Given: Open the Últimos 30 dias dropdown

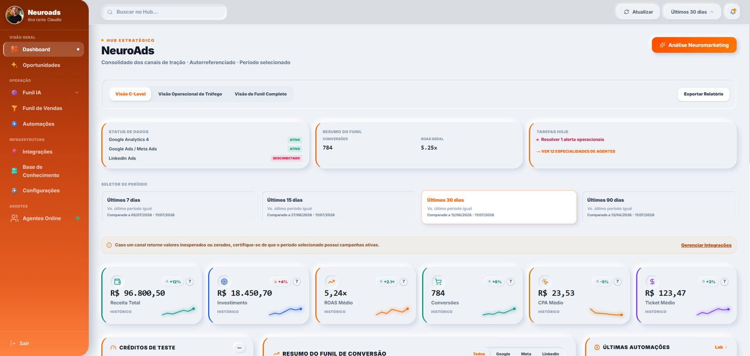Looking at the screenshot, I should click(692, 12).
